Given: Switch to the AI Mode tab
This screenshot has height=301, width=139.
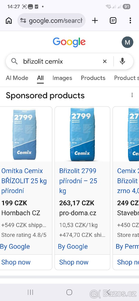Looking at the screenshot, I should click(x=17, y=78).
